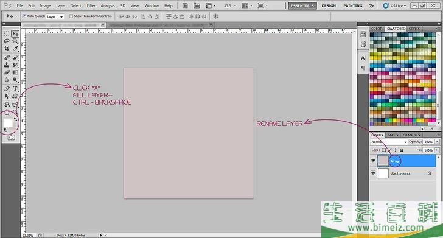Click the white foreground color swatch

click(x=8, y=122)
